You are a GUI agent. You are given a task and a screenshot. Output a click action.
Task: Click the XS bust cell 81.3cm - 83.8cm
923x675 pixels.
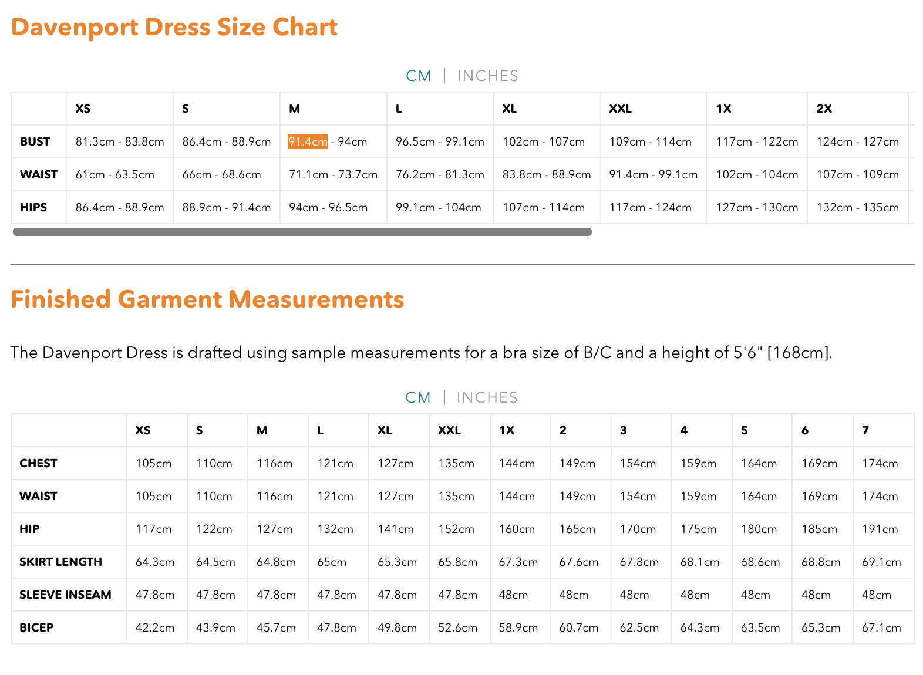[x=120, y=141]
